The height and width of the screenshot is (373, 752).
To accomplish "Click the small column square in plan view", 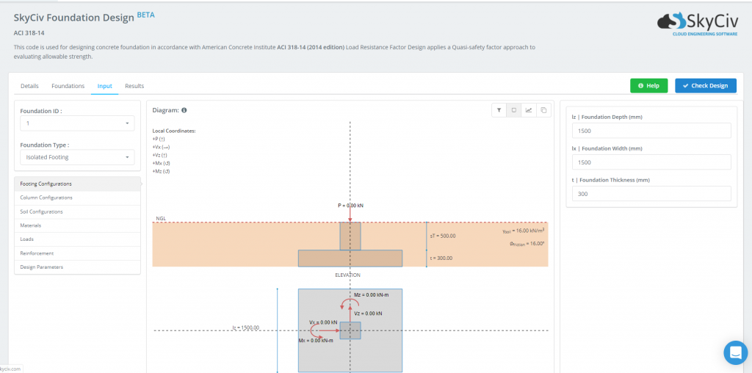I will (350, 331).
